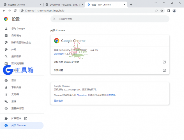
Task: Open 获取有关 Chrome 的帮助 row
Action: 110,62
